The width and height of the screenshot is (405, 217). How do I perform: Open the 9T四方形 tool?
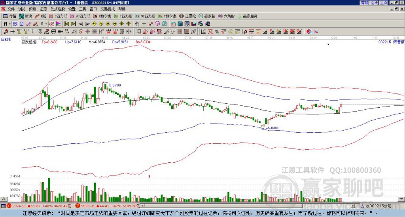[146, 16]
